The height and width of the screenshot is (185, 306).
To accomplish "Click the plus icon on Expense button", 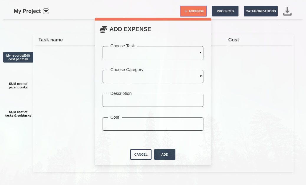I will [186, 11].
